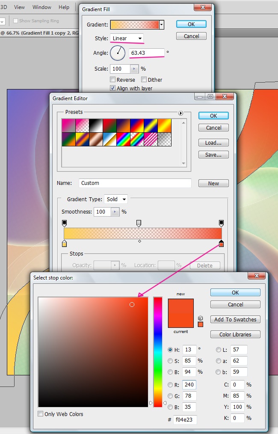The height and width of the screenshot is (434, 278).
Task: Open the Gradient Type Solid dropdown
Action: coord(116,199)
